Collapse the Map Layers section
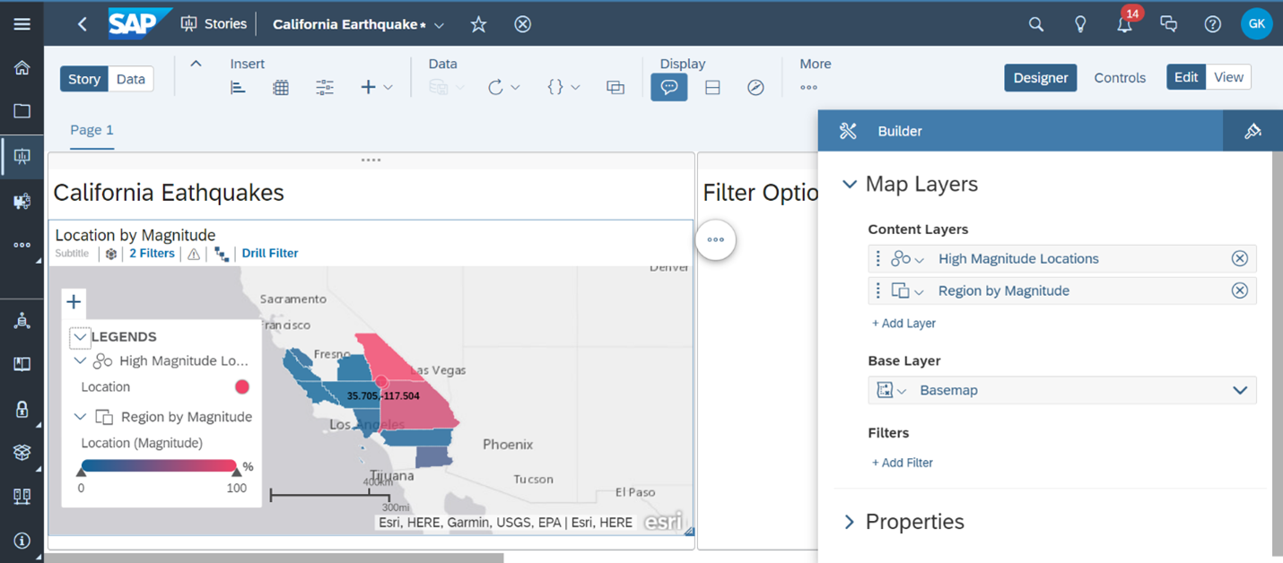 point(850,184)
